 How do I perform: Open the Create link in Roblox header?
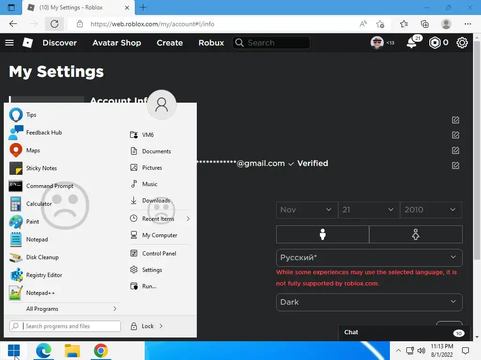[170, 43]
